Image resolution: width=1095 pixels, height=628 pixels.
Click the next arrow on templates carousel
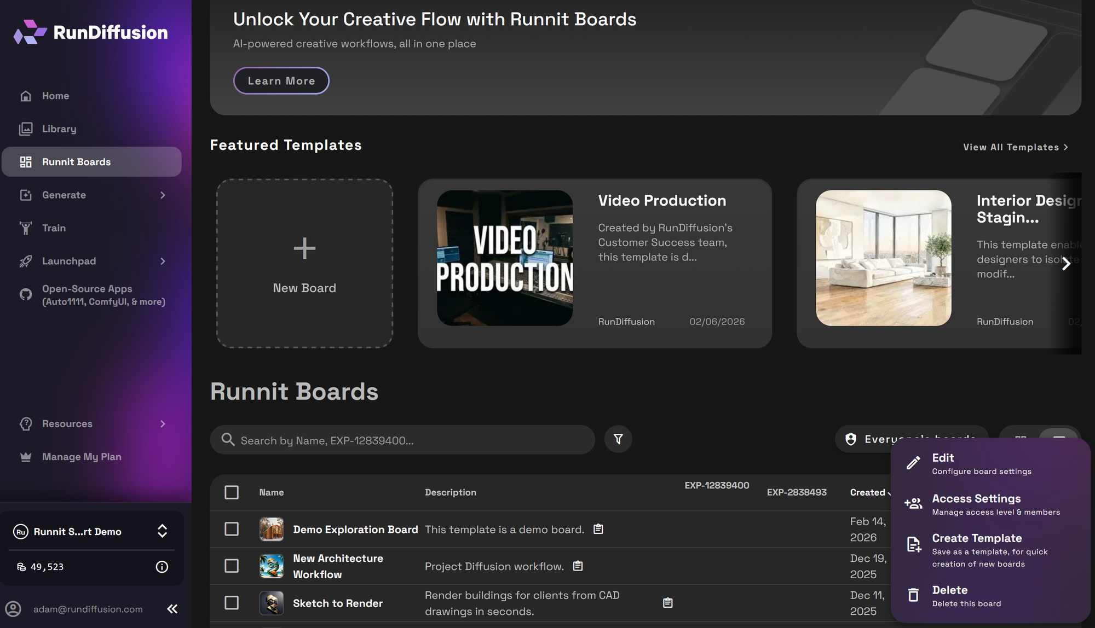point(1066,264)
